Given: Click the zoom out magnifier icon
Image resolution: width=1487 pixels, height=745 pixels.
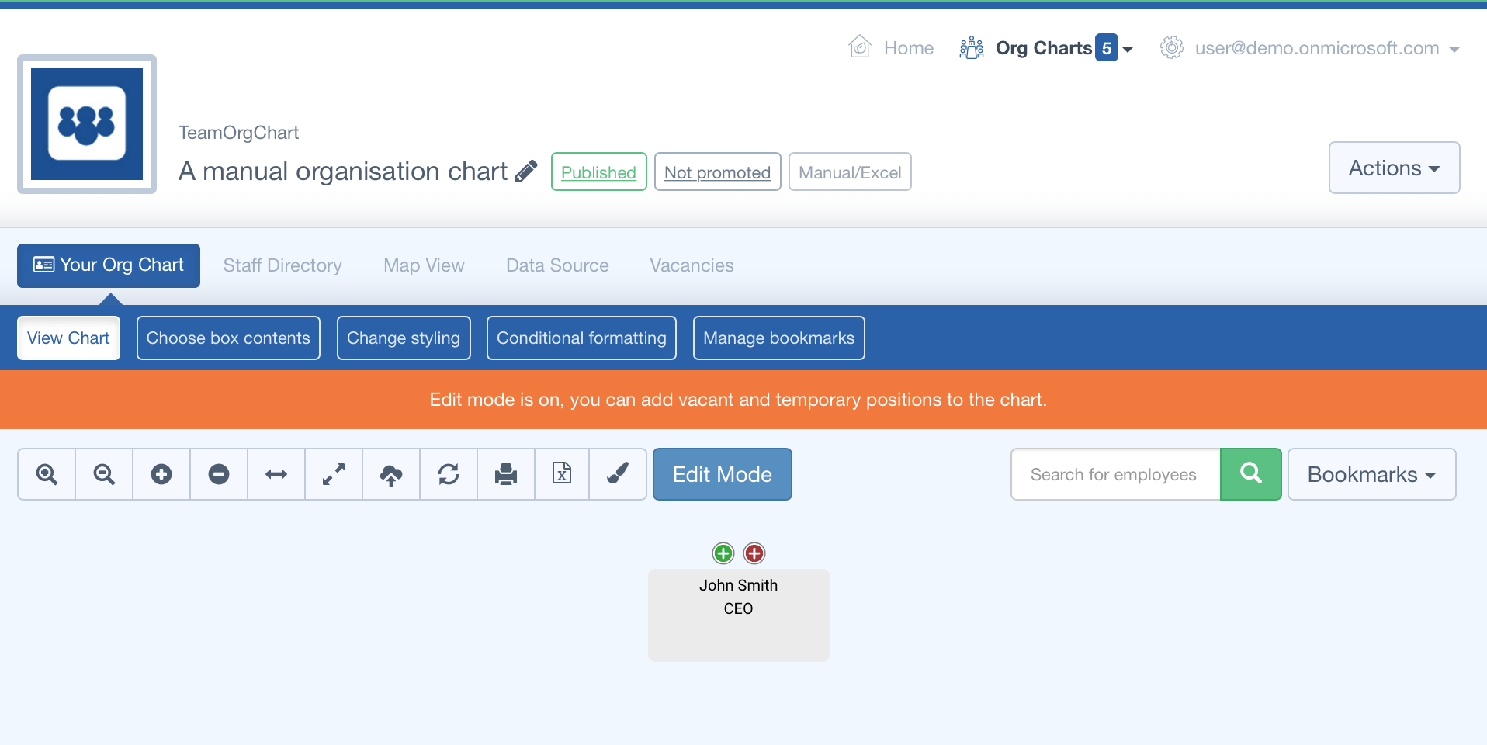Looking at the screenshot, I should click(104, 474).
